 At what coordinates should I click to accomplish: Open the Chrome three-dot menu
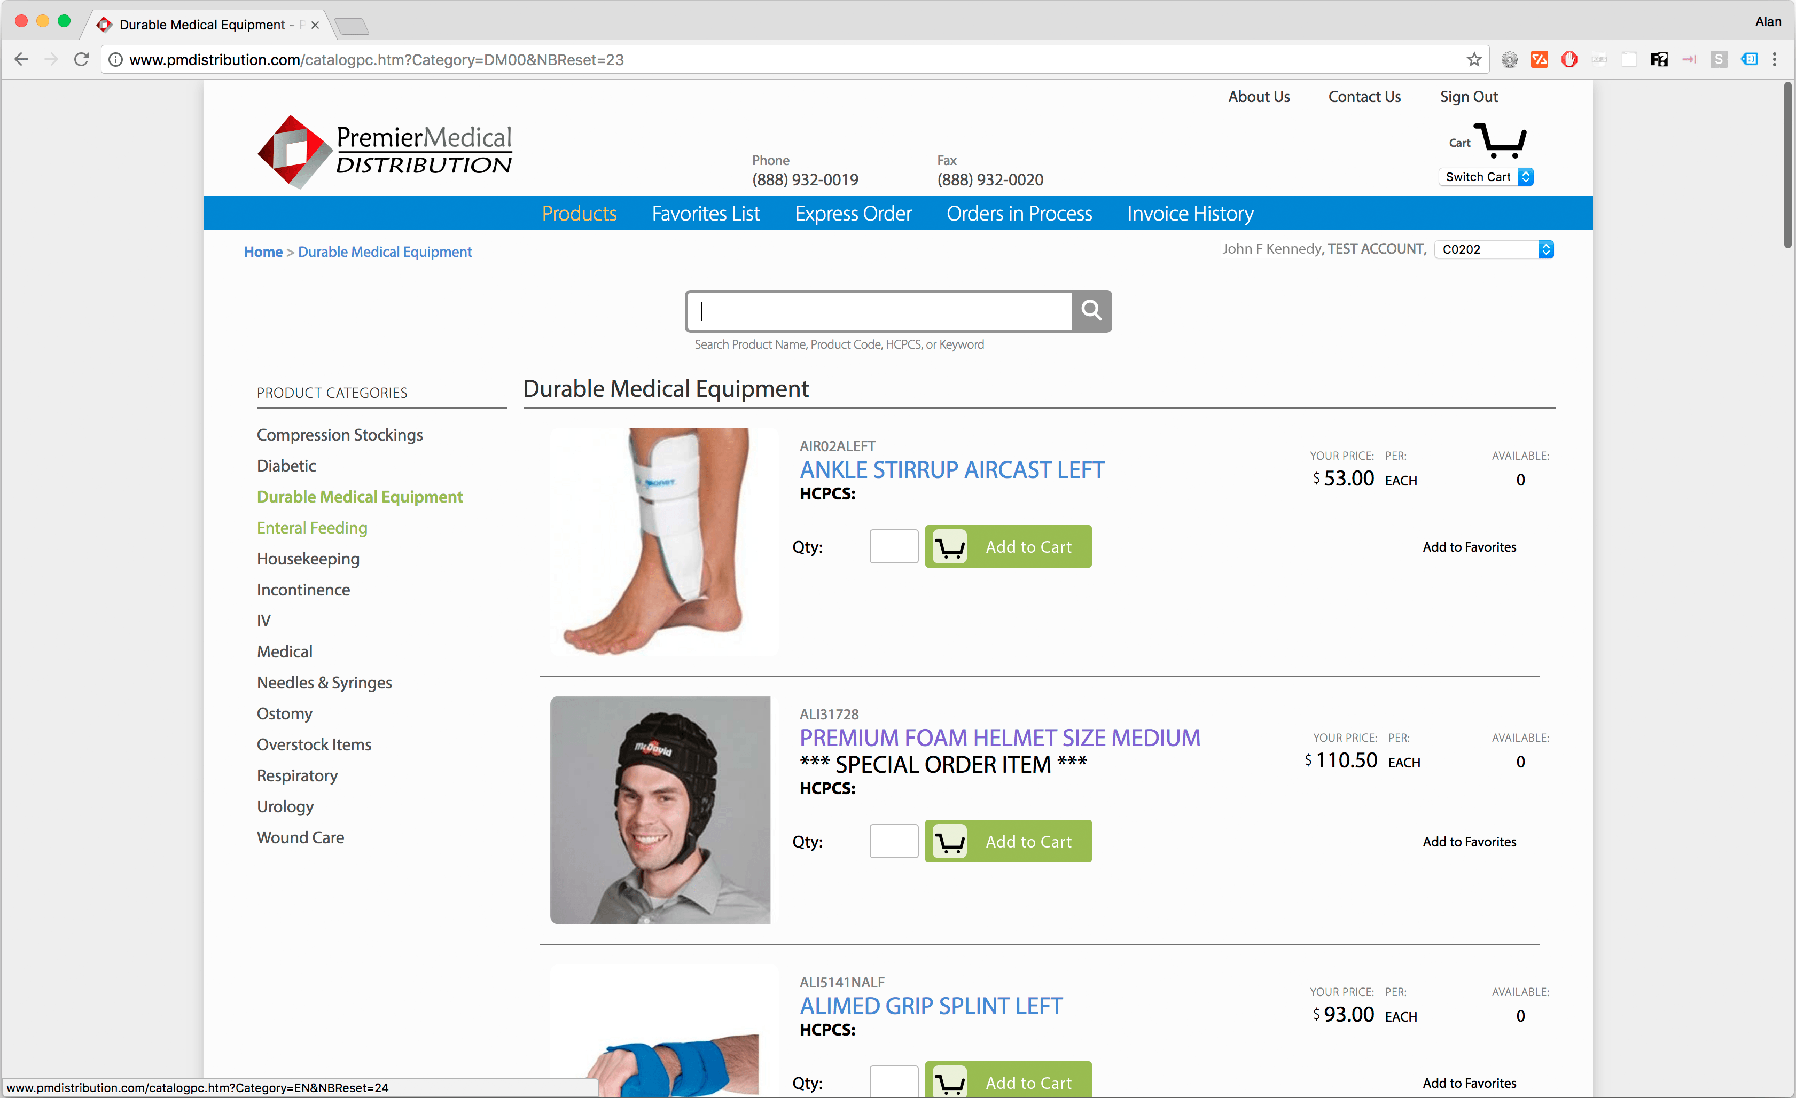pyautogui.click(x=1774, y=60)
